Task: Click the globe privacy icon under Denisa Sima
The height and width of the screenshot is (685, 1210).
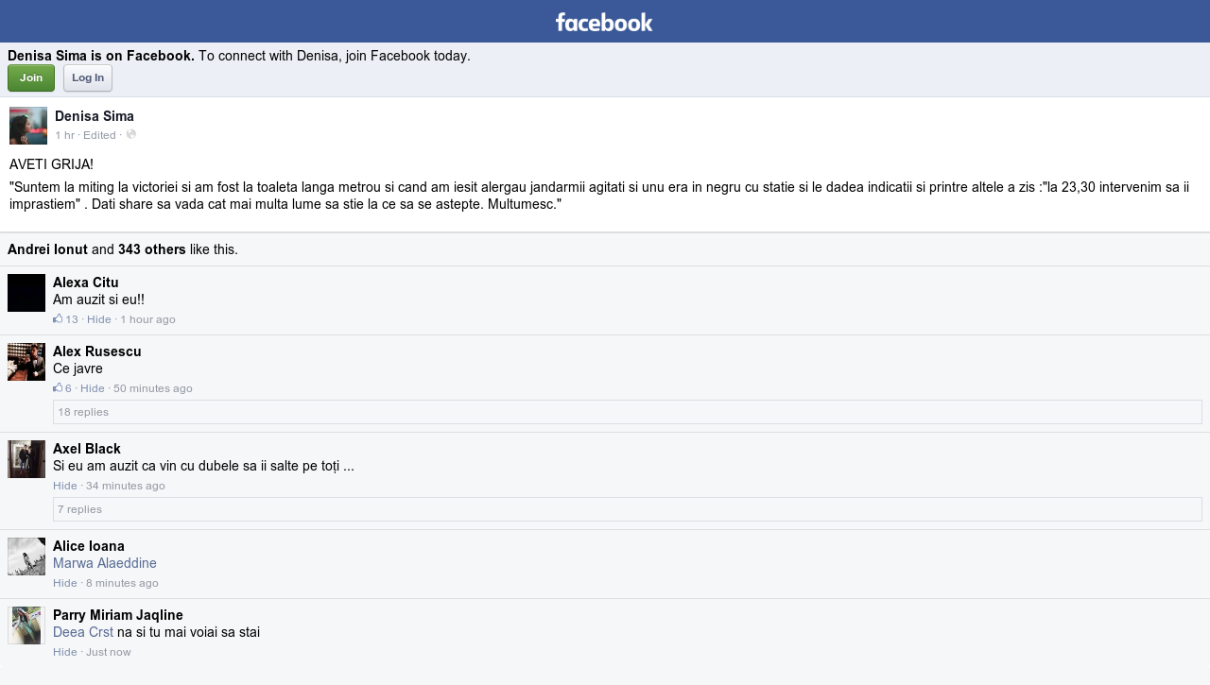Action: [131, 134]
